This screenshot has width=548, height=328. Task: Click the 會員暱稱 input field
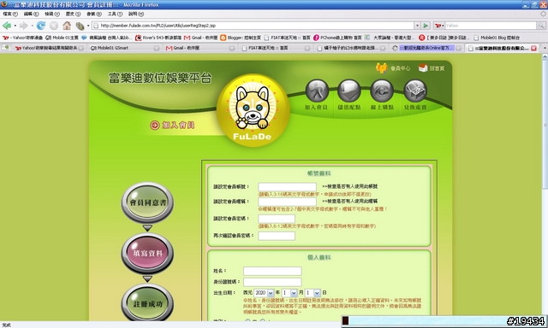tap(288, 202)
